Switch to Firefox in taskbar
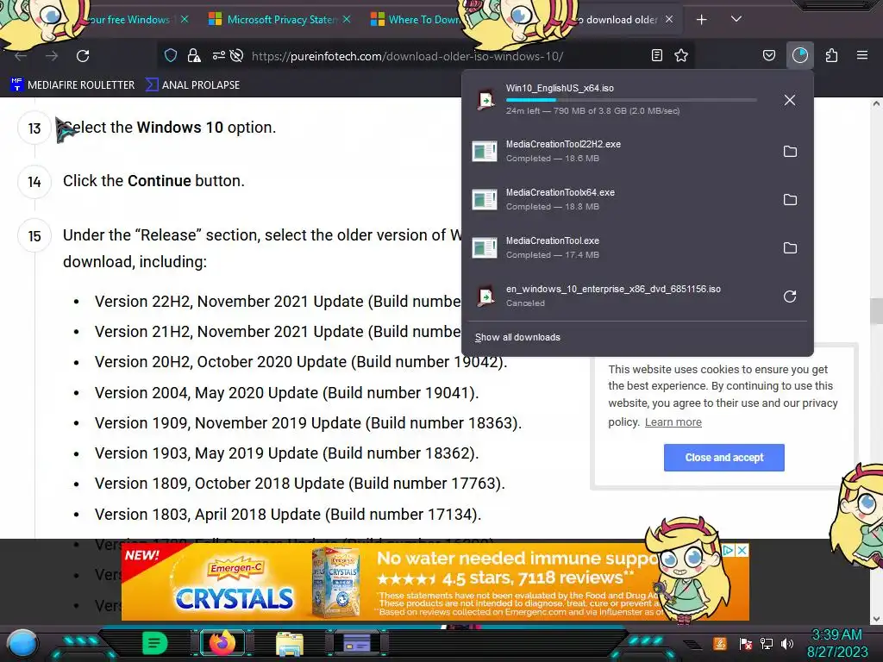 pyautogui.click(x=222, y=643)
